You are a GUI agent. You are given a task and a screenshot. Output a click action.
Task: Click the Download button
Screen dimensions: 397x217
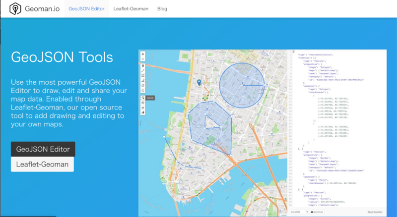[x=317, y=212]
